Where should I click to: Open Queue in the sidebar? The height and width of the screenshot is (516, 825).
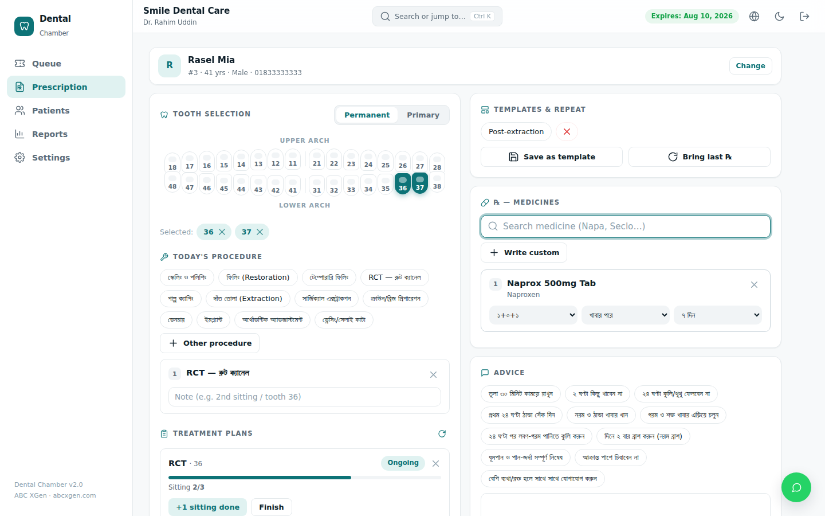click(x=66, y=64)
